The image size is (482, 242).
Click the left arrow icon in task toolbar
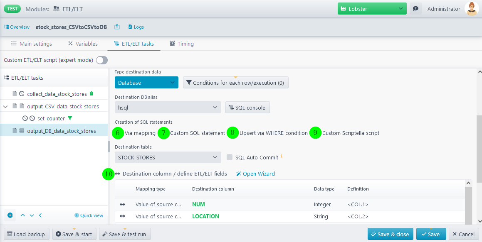click(40, 215)
